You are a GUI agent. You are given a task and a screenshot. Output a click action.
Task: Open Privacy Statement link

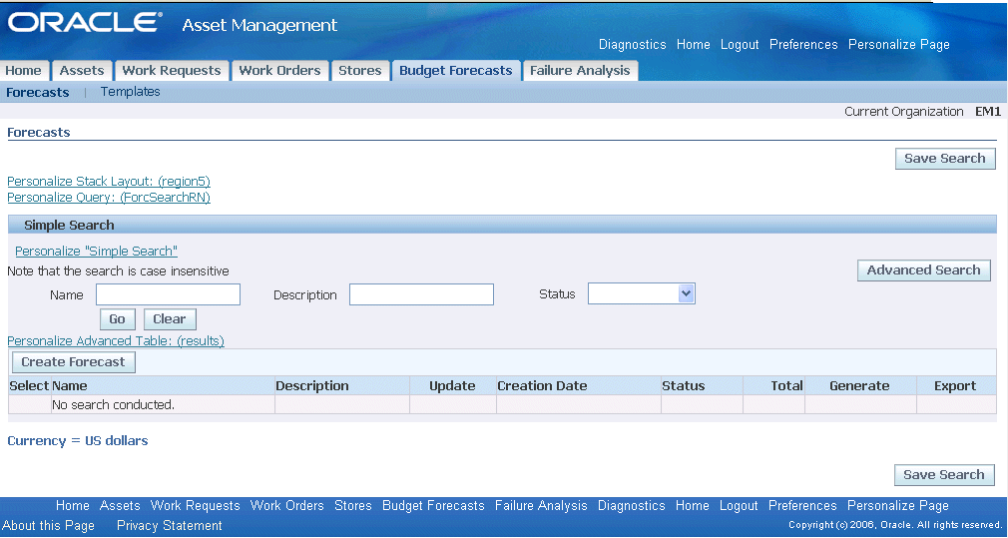[x=170, y=525]
